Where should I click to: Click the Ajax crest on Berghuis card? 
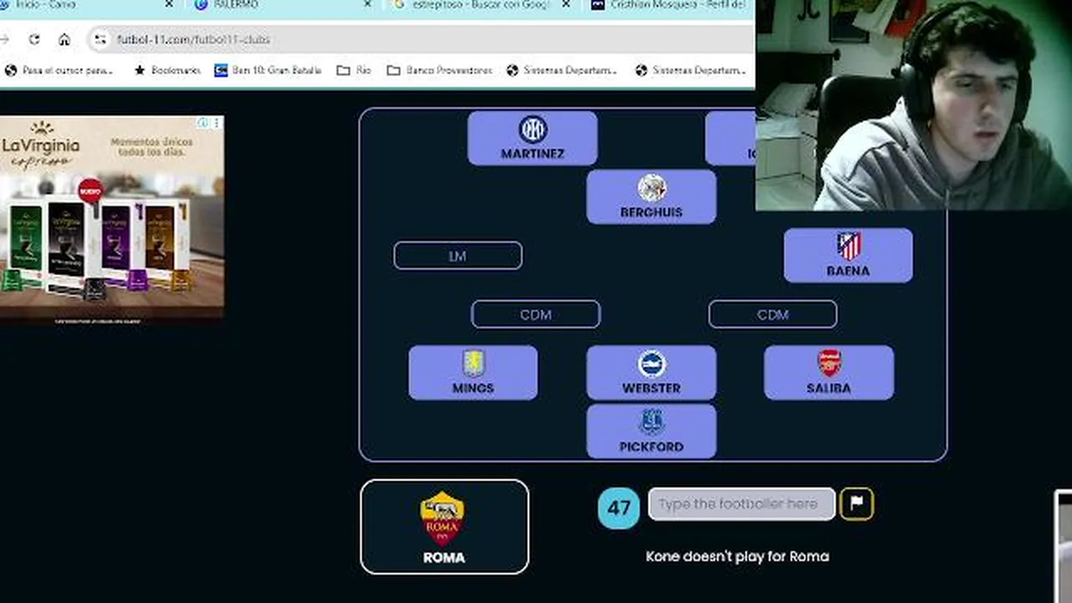(652, 188)
